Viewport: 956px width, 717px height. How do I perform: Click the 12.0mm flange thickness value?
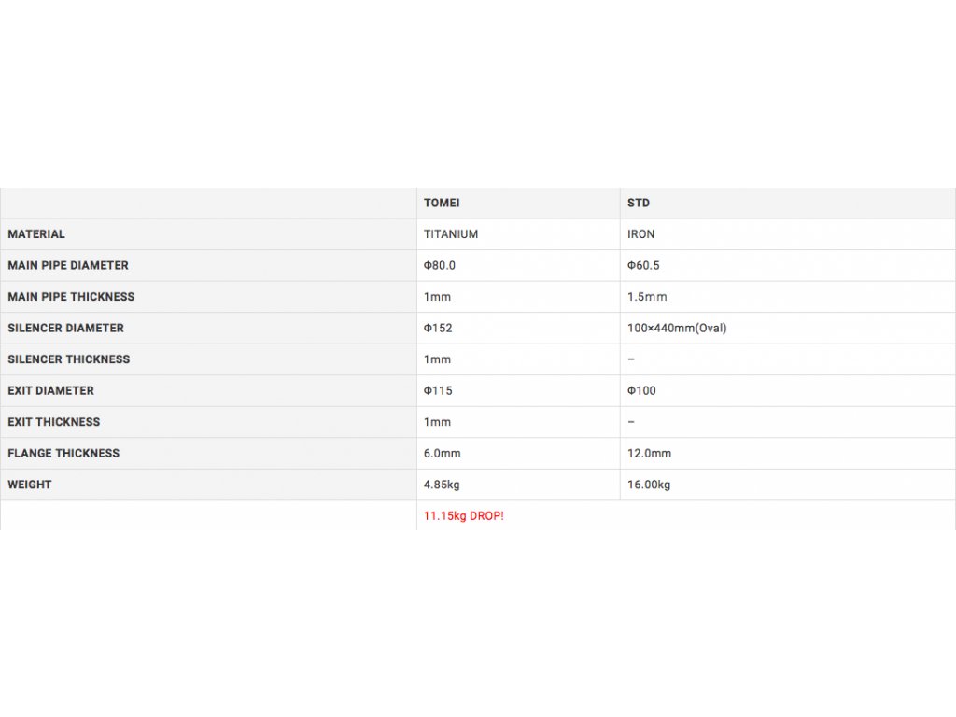click(x=649, y=453)
